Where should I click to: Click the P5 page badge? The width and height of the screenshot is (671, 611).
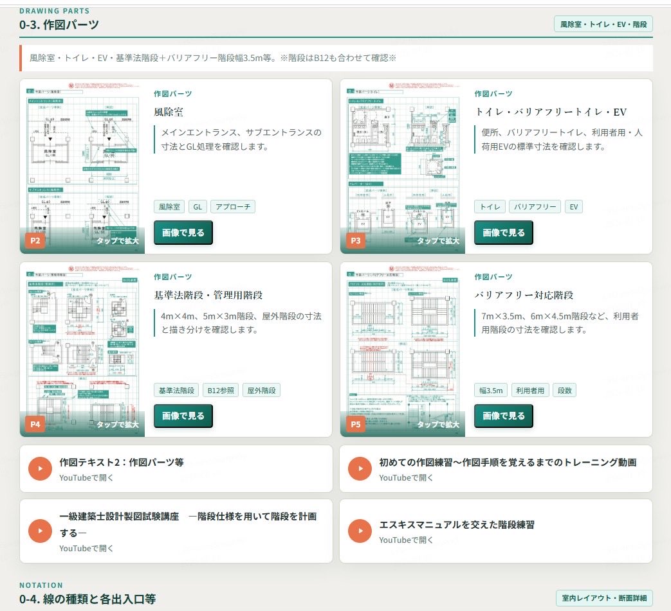click(x=356, y=424)
